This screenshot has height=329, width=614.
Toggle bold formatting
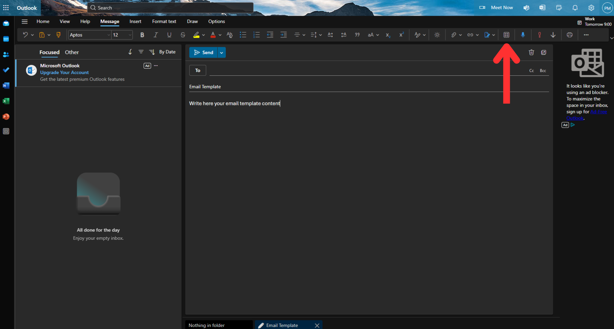click(142, 35)
